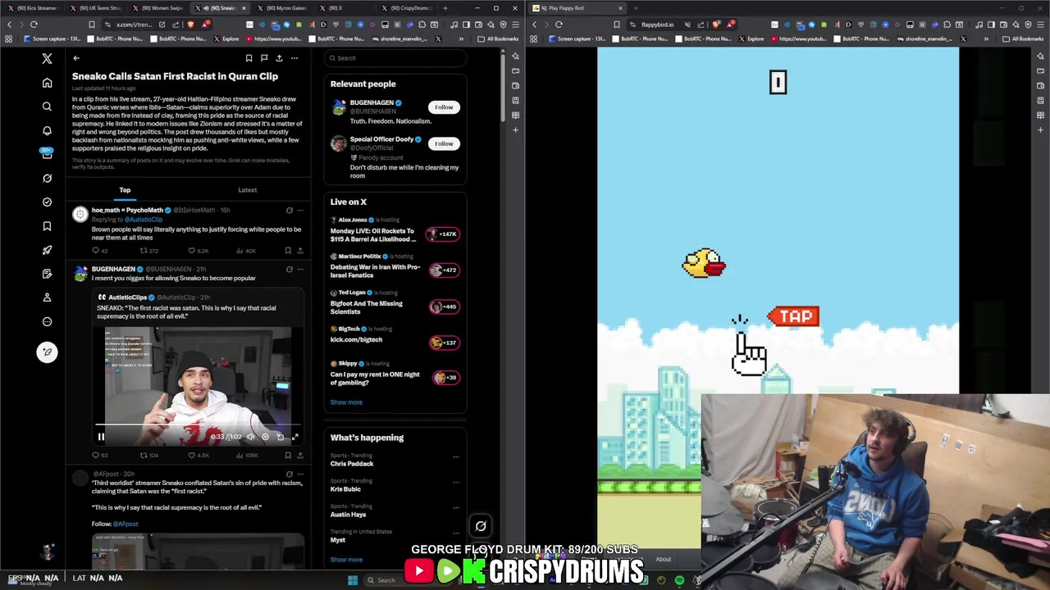Seek on the Sneako video progress bar
Screen dimensions: 1050x590
pos(197,426)
